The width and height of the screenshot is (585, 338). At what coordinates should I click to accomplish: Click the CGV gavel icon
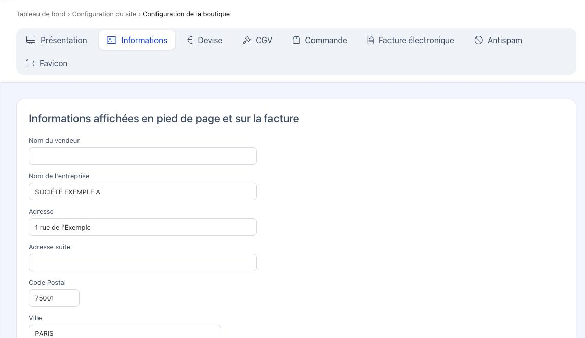[247, 41]
